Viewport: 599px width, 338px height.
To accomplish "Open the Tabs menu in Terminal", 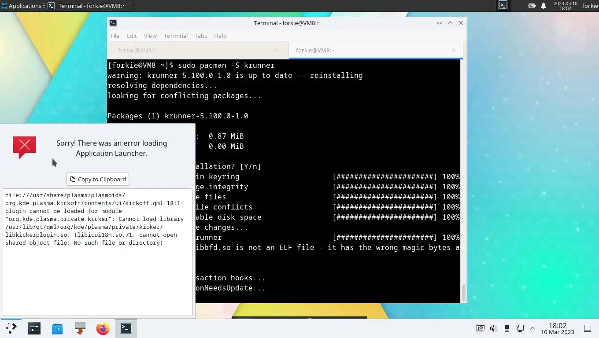I will (201, 36).
